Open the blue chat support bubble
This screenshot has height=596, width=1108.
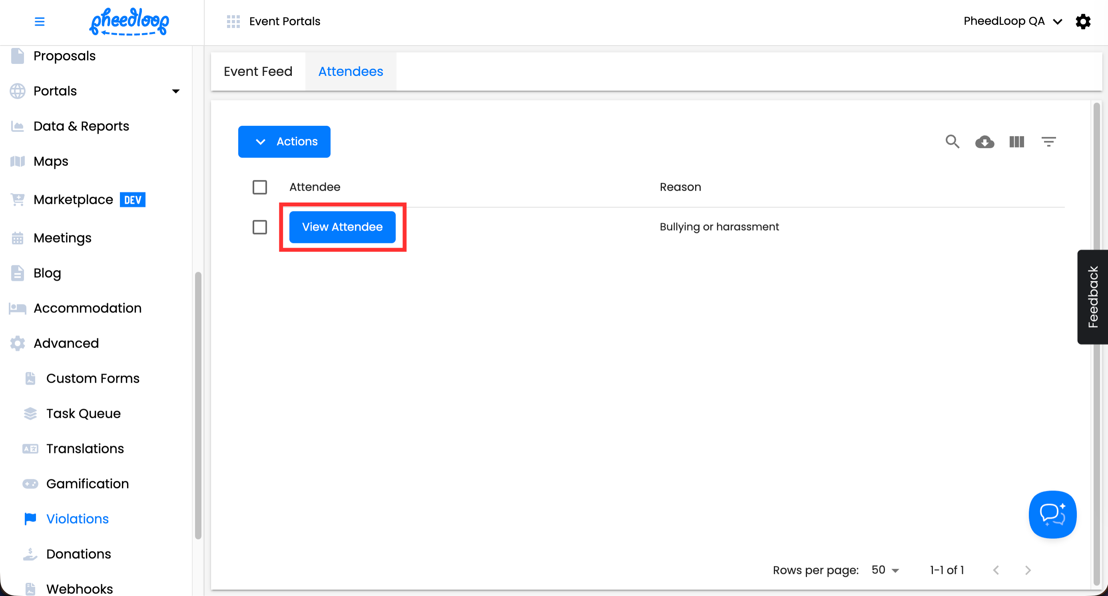coord(1052,514)
